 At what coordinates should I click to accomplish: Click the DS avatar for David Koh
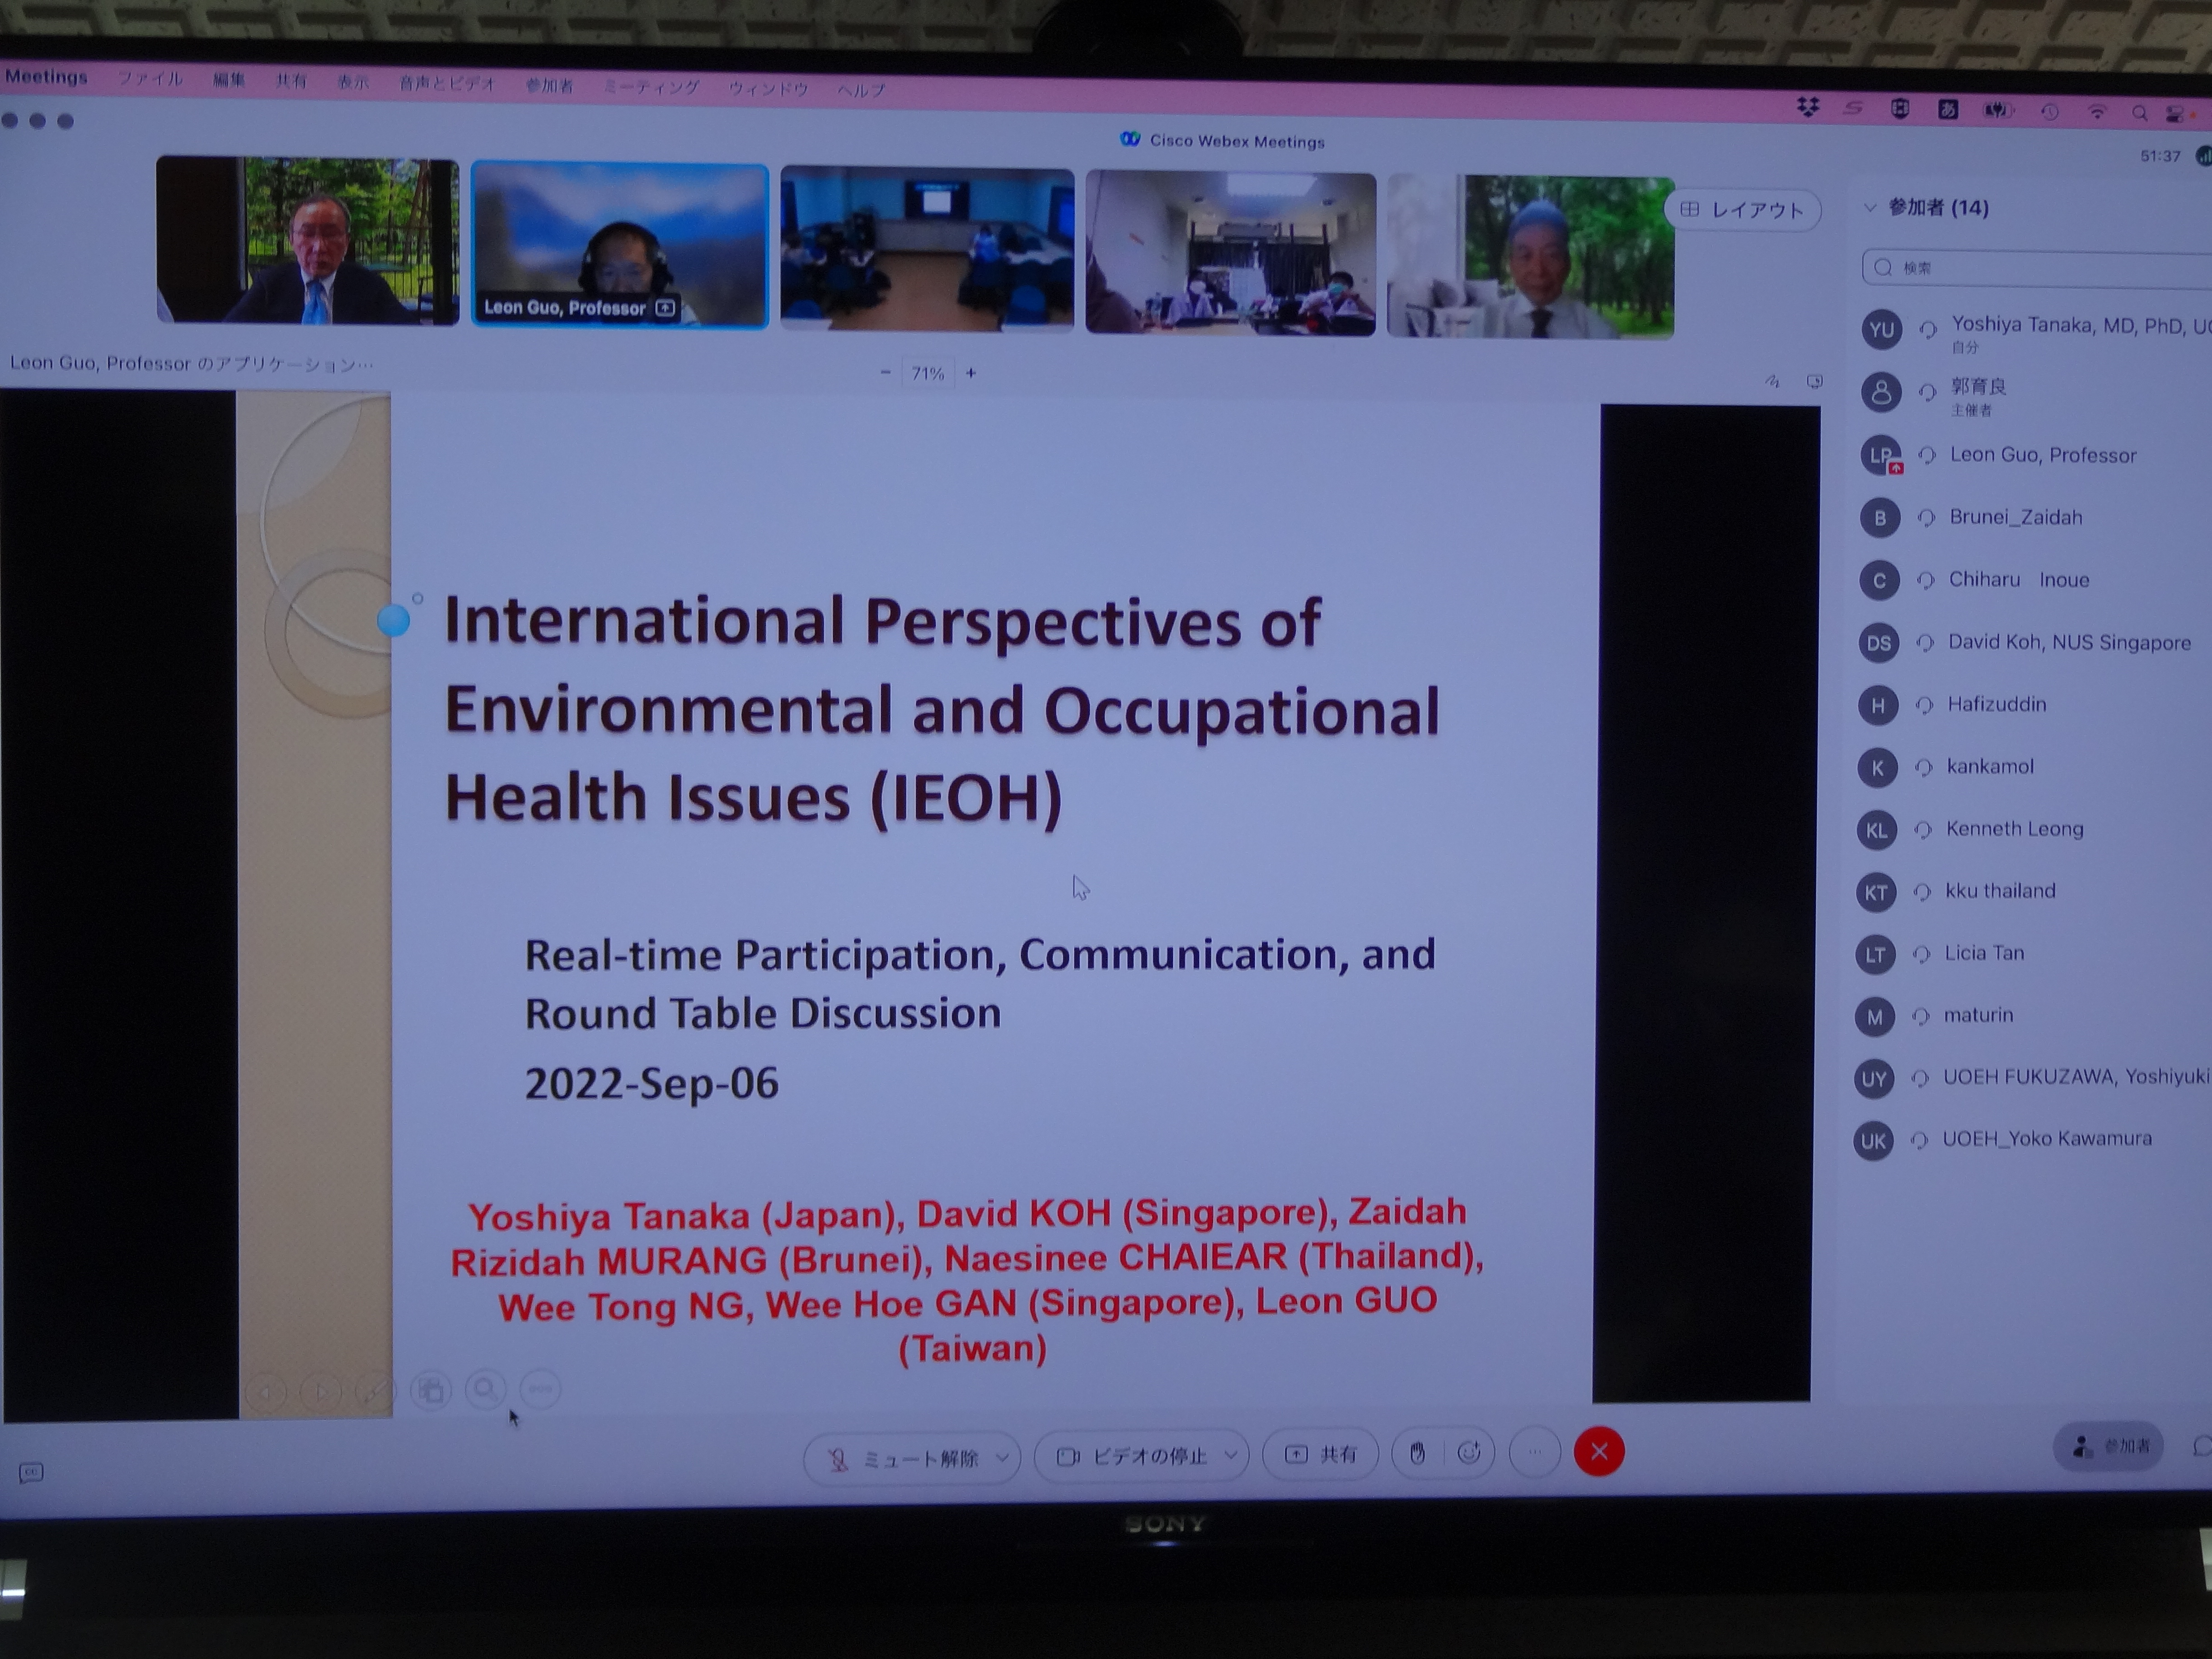tap(1878, 643)
